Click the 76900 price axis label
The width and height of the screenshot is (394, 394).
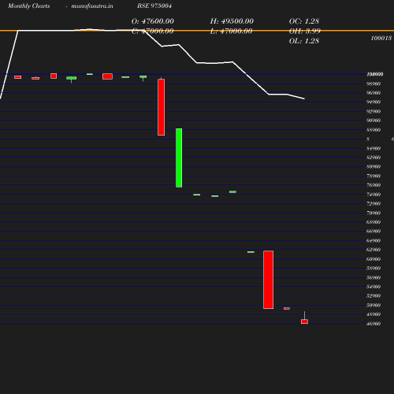[374, 185]
